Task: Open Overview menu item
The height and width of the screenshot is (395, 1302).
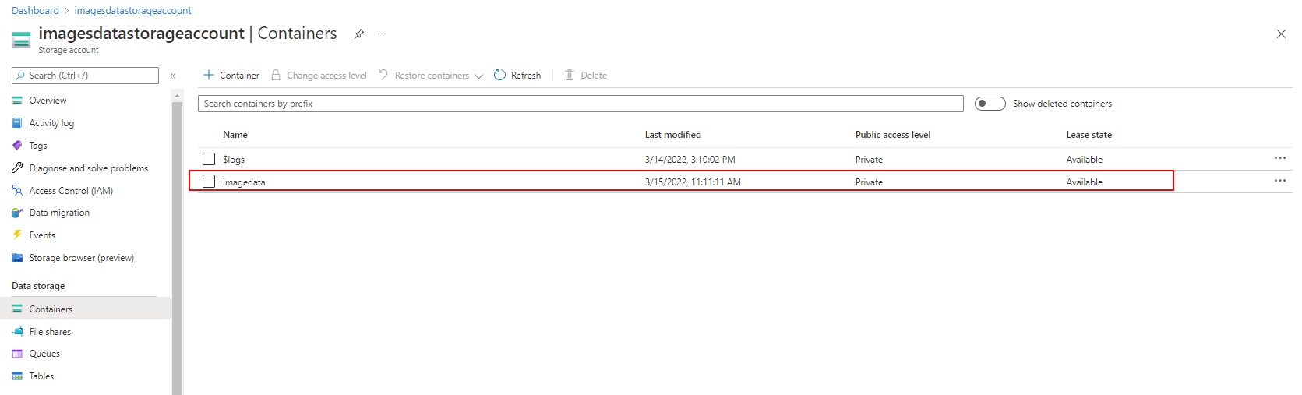Action: point(48,101)
